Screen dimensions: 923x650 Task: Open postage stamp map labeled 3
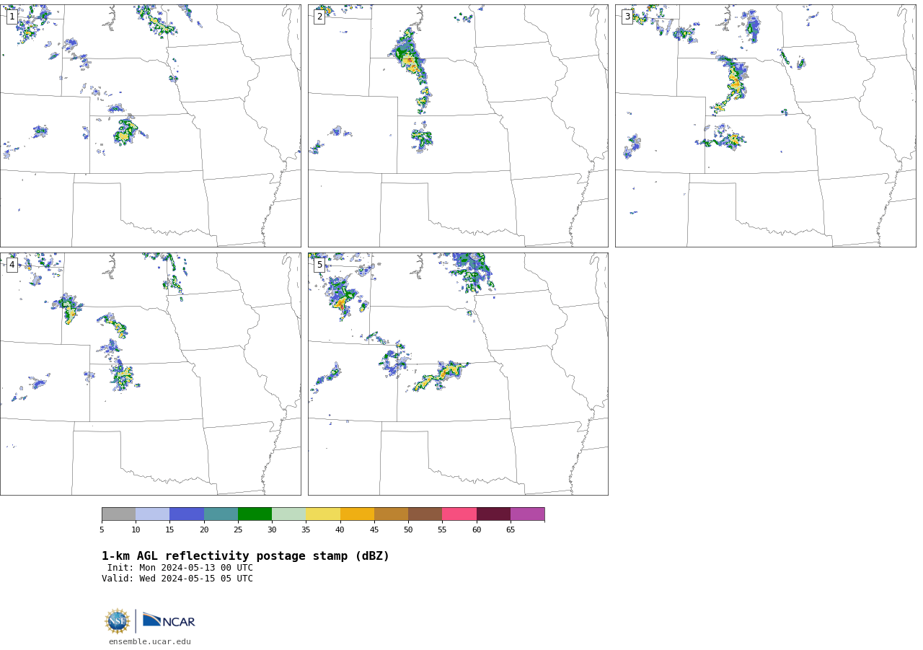[x=765, y=126]
